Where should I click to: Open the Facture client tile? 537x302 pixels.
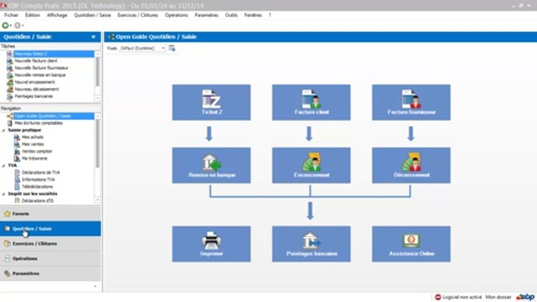[311, 102]
